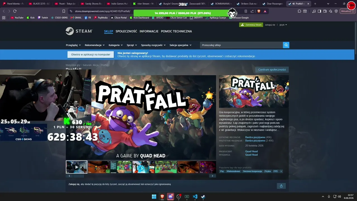The image size is (357, 201).
Task: Switch to the Strikers Club browser tab
Action: [248, 4]
